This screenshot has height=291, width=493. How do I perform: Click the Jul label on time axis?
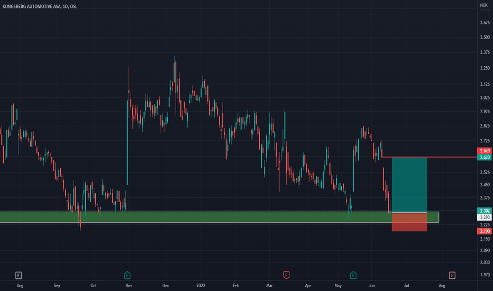pyautogui.click(x=407, y=286)
